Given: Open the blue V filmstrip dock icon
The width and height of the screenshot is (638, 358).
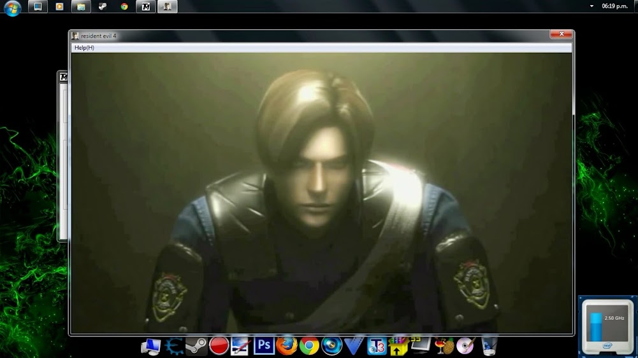Looking at the screenshot, I should [354, 346].
